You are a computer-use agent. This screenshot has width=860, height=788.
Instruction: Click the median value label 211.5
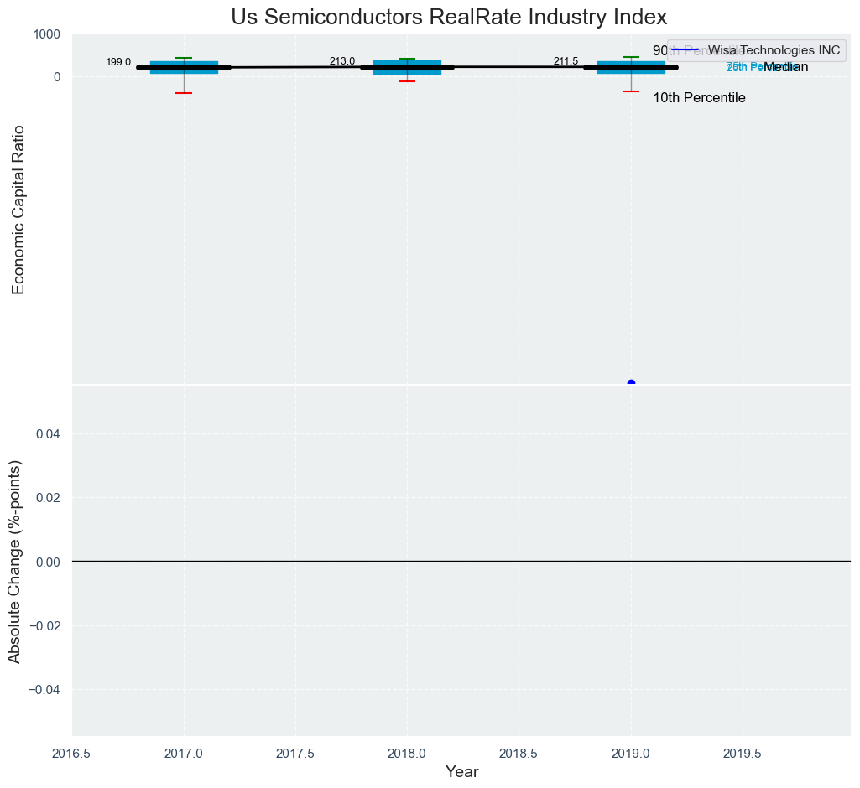coord(566,61)
